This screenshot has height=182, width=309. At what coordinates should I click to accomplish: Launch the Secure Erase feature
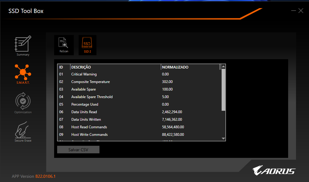23,131
